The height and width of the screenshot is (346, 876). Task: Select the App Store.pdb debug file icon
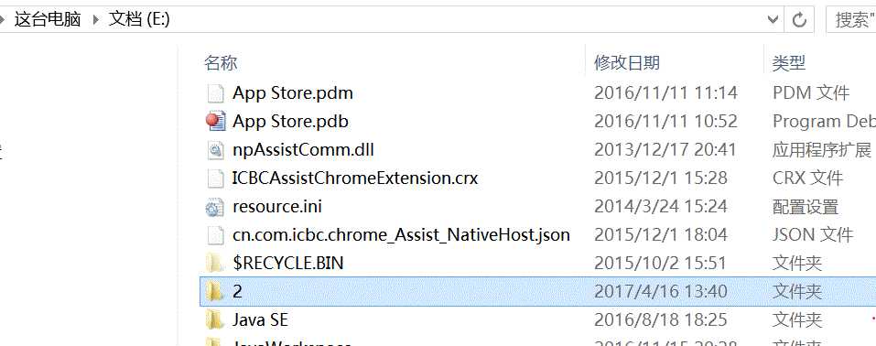[216, 122]
